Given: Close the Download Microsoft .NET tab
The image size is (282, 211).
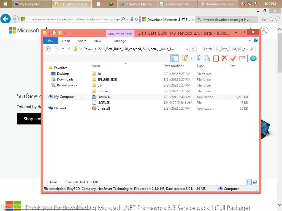Looking at the screenshot, I should pyautogui.click(x=192, y=20).
